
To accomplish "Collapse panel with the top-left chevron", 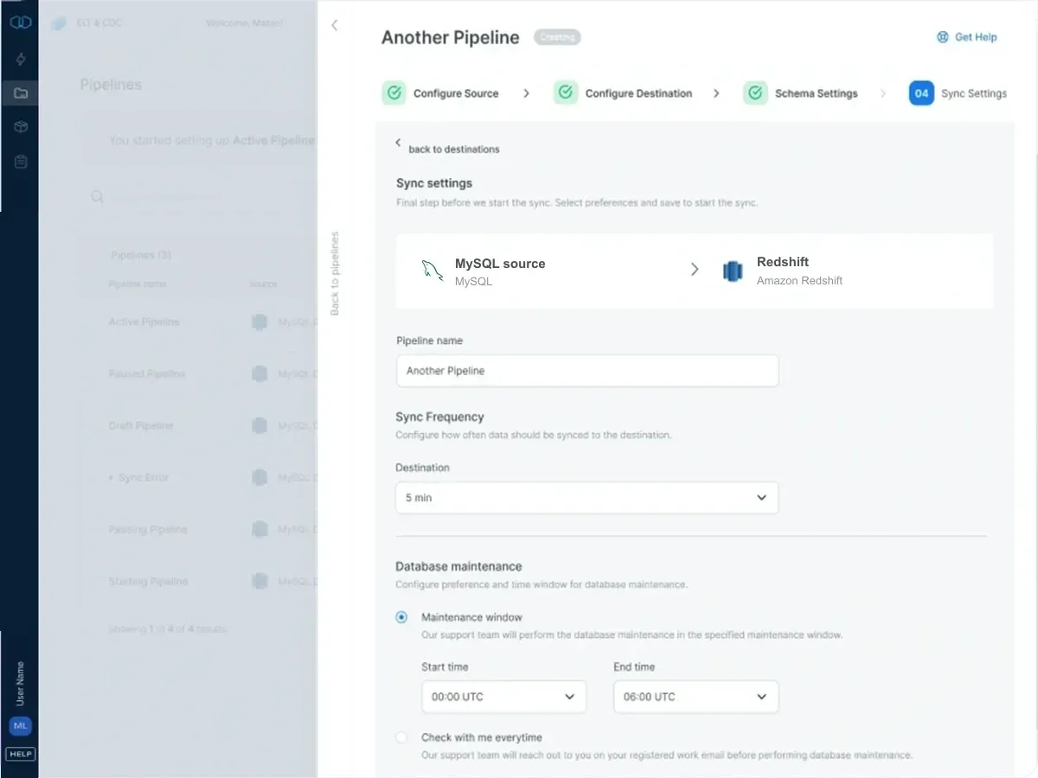I will point(335,26).
